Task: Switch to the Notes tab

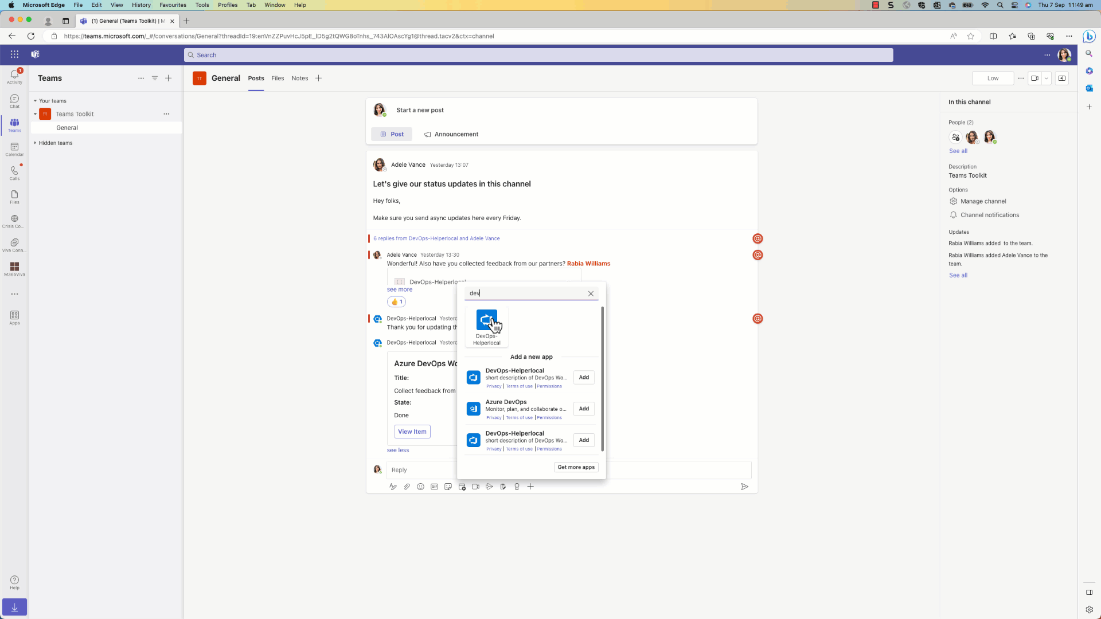Action: point(299,79)
